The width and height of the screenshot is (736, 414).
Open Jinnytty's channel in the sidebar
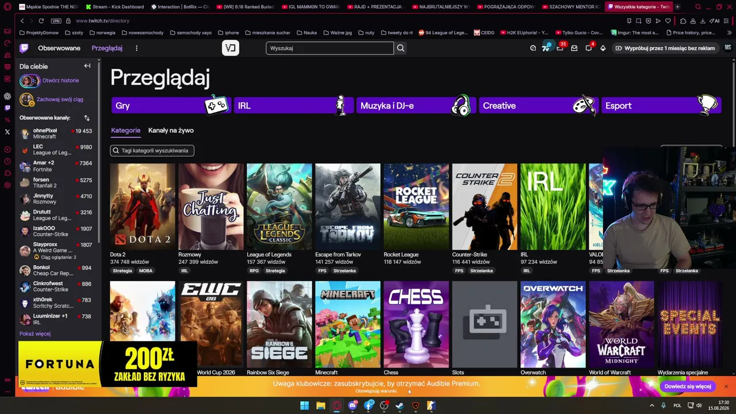56,199
